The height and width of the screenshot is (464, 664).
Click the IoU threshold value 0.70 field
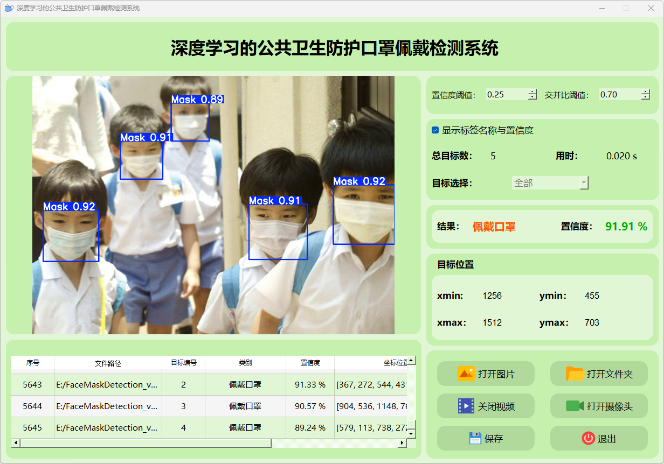(619, 95)
